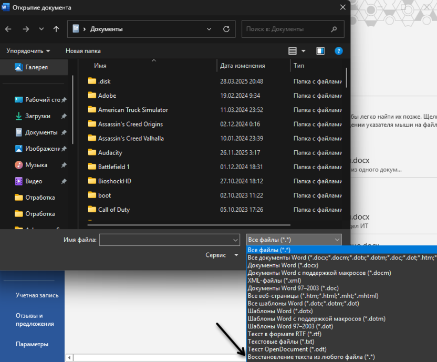Choose Все файлы (*.*) filter

click(x=342, y=250)
